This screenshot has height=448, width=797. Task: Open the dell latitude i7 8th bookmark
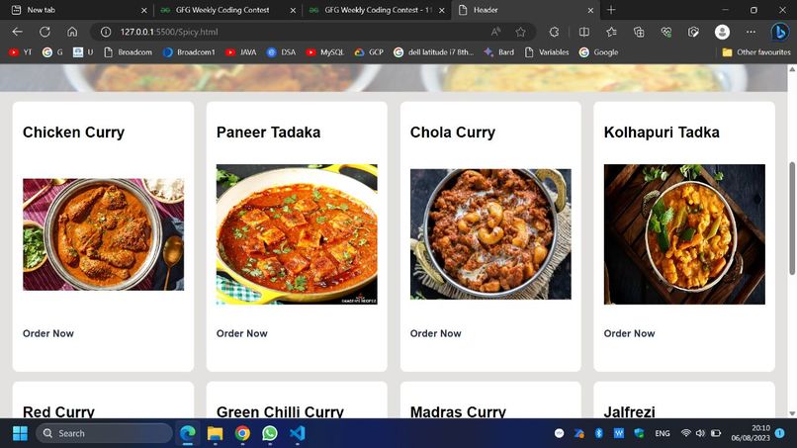(x=433, y=51)
